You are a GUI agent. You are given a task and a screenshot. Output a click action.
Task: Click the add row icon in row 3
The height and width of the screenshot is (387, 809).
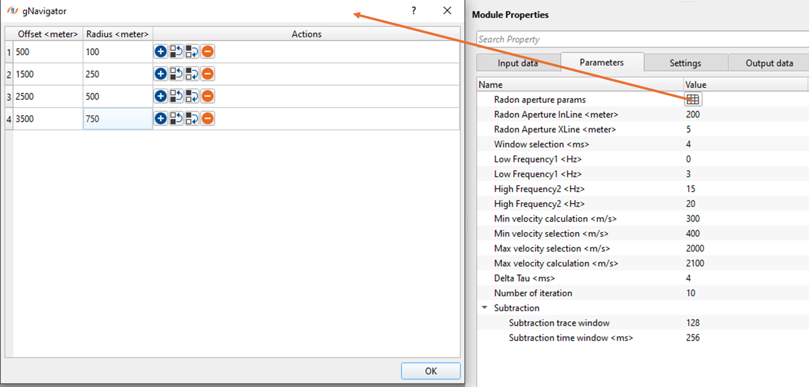coord(161,96)
